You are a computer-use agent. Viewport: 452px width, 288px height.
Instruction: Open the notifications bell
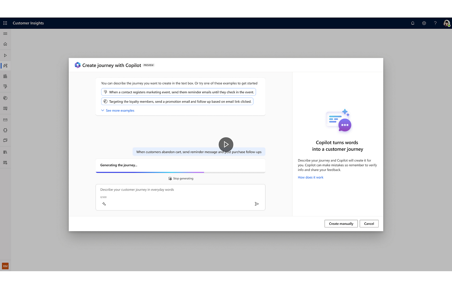413,23
